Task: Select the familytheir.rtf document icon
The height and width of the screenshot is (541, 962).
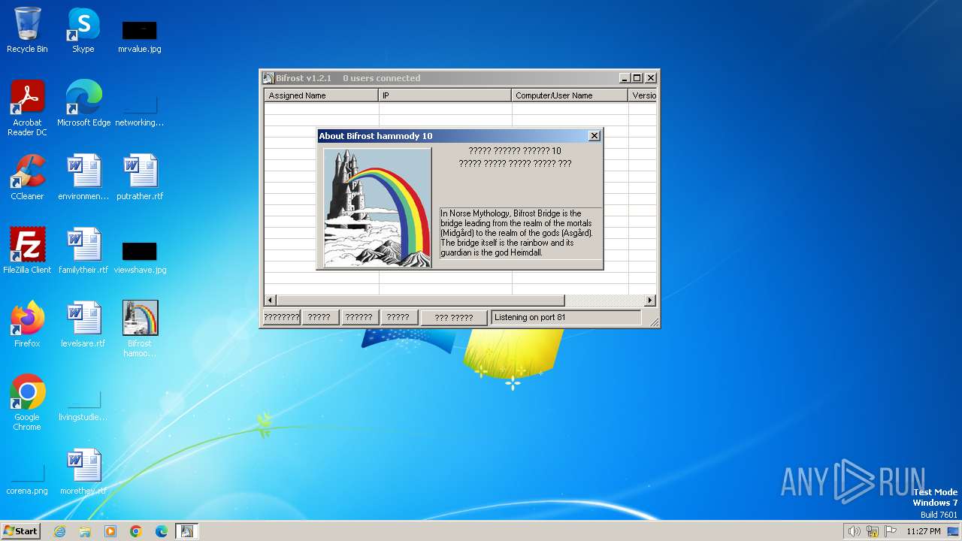Action: [x=83, y=251]
